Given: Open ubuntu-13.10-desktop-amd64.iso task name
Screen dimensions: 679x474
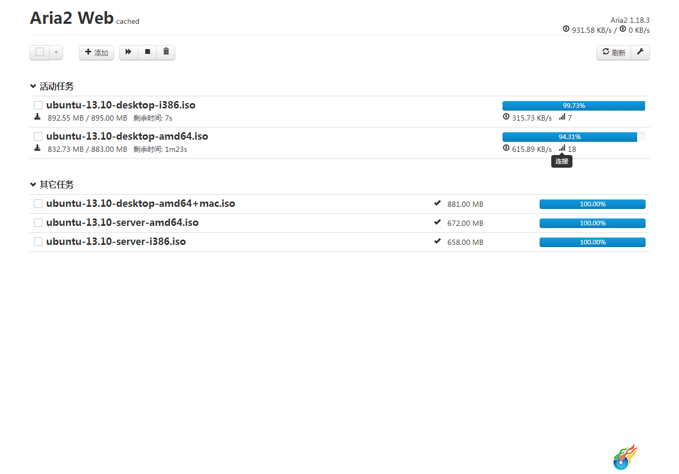Looking at the screenshot, I should (x=127, y=136).
